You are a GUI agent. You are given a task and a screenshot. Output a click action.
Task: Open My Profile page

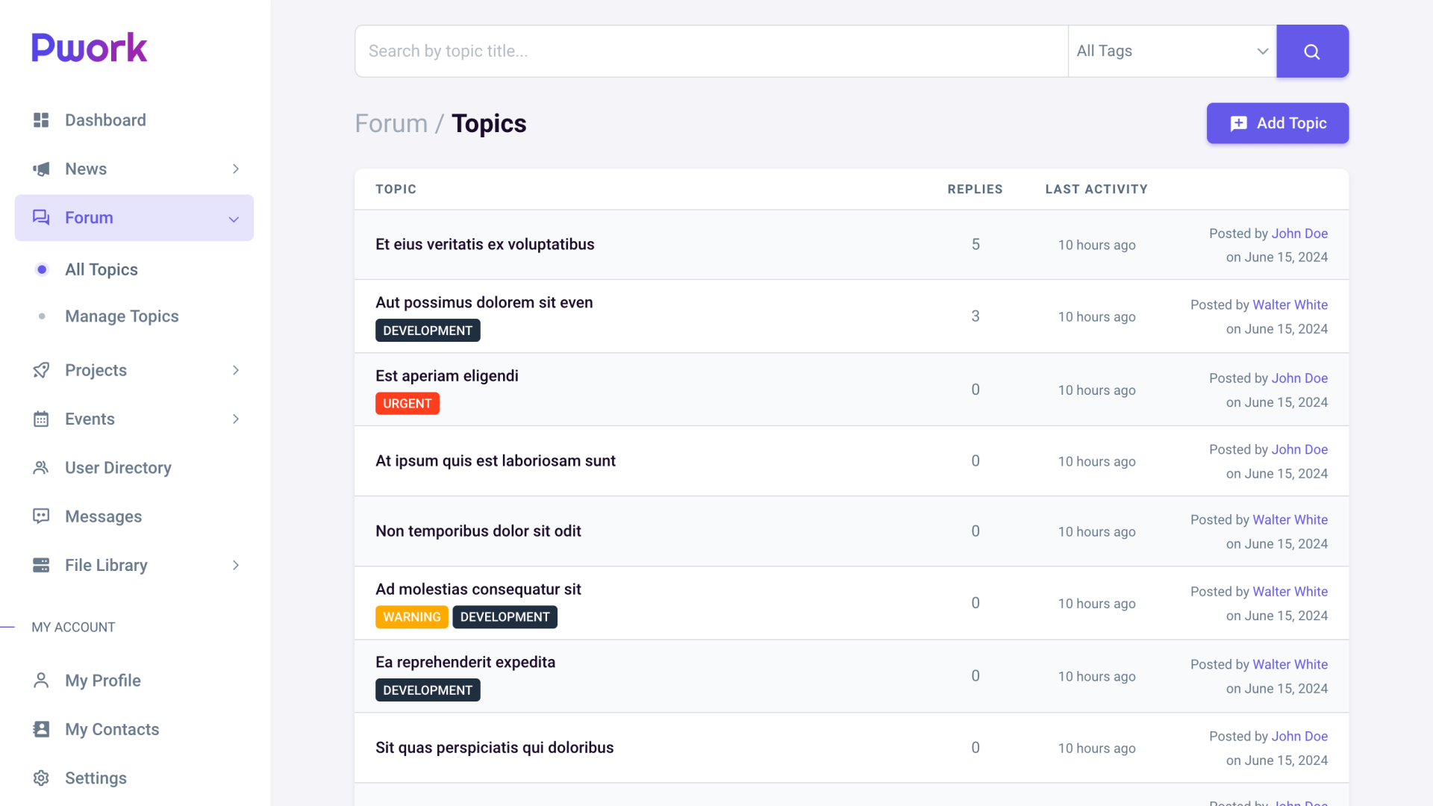point(134,680)
